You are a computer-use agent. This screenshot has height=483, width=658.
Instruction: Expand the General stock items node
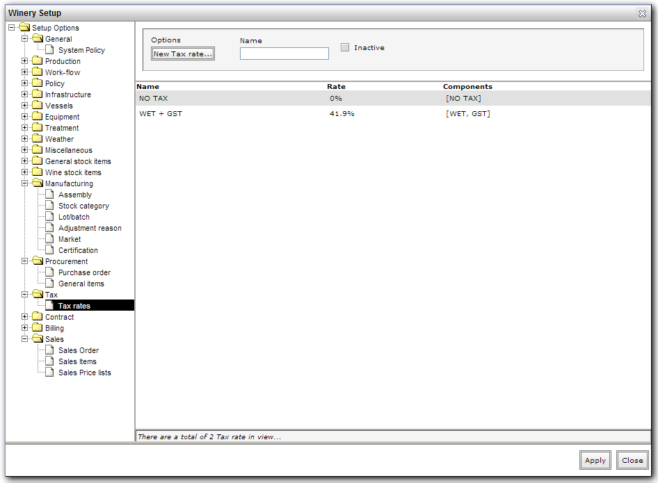coord(25,161)
